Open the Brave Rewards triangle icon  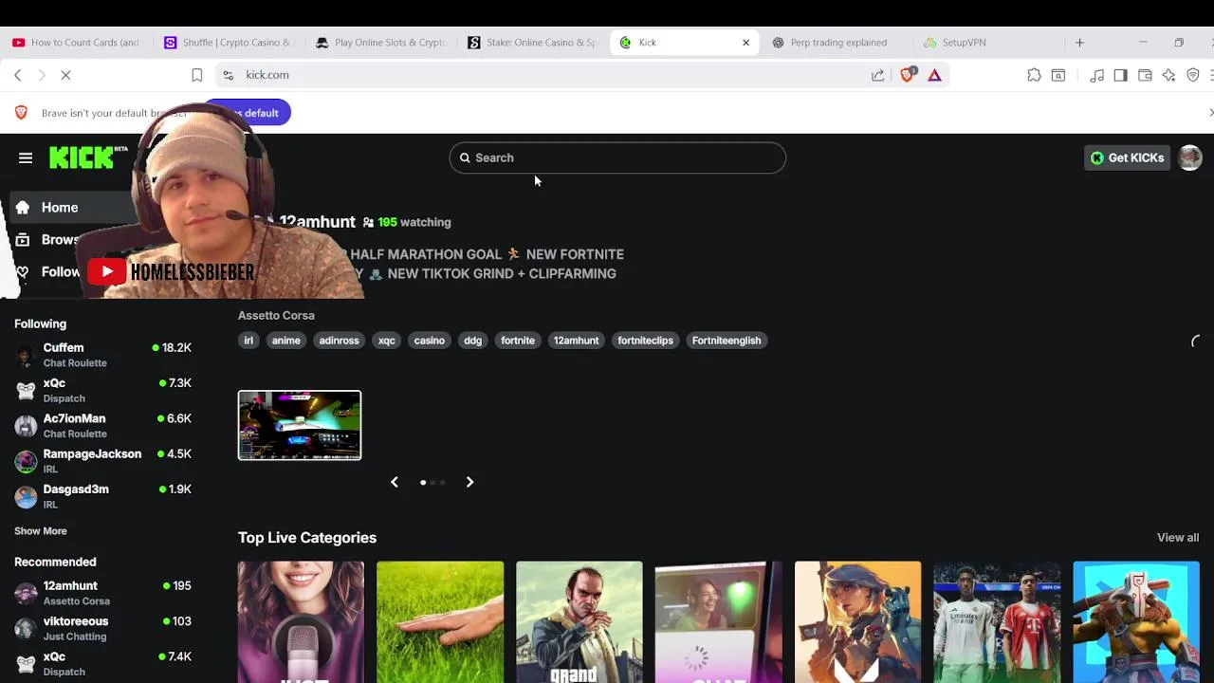934,75
